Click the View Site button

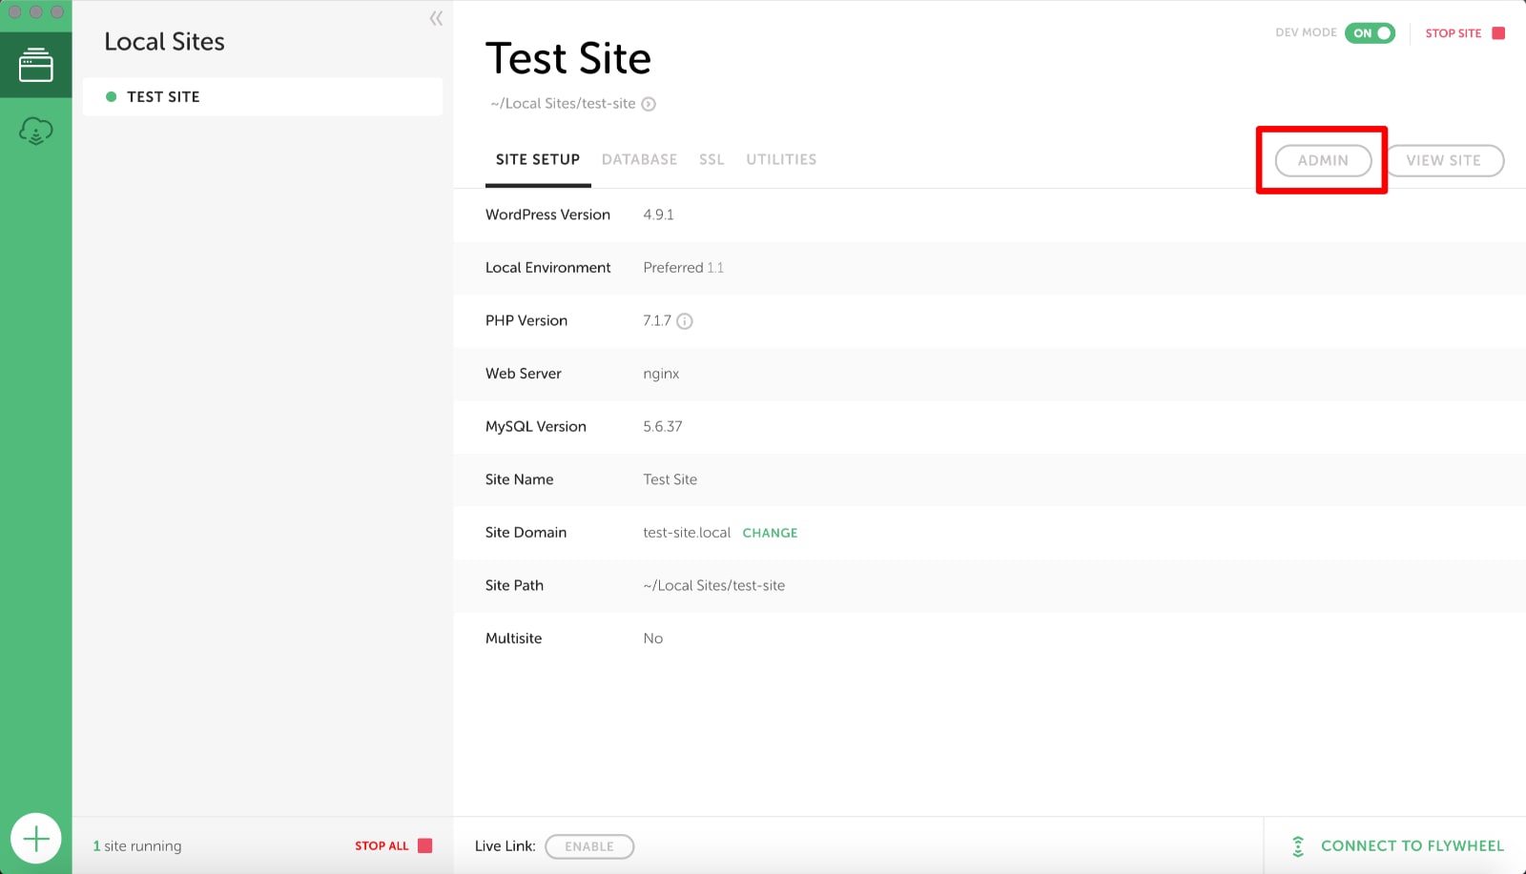point(1444,160)
